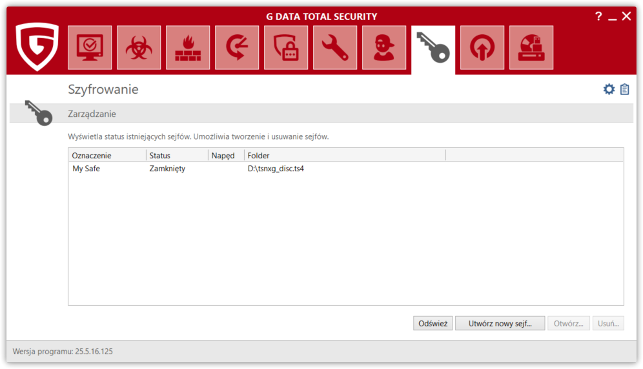Open the Password Manager lock shield icon
Screen dimensions: 643x369
[286, 48]
